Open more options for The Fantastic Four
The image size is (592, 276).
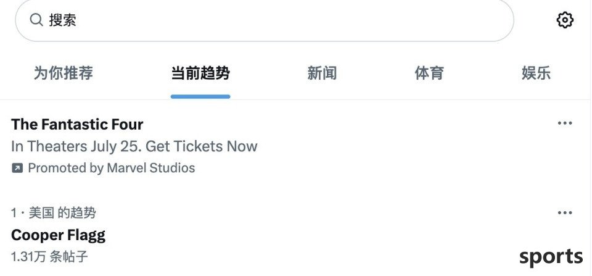tap(565, 123)
